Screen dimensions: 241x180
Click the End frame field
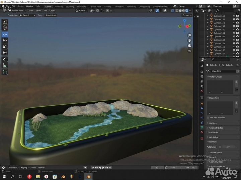(190, 168)
